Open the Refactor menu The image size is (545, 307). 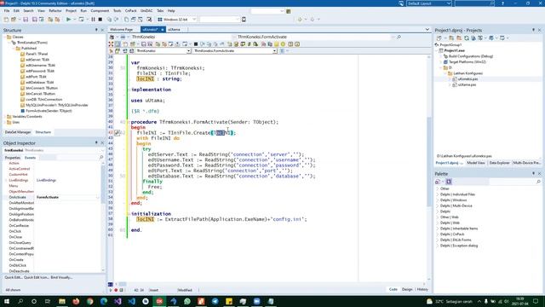click(54, 11)
